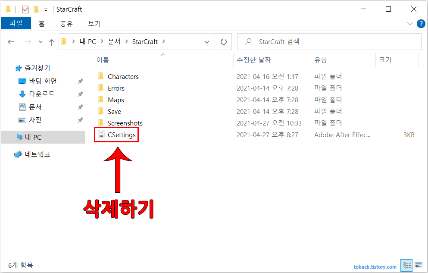The width and height of the screenshot is (428, 273).
Task: Select 문서 in the navigation pane
Action: [x=35, y=107]
